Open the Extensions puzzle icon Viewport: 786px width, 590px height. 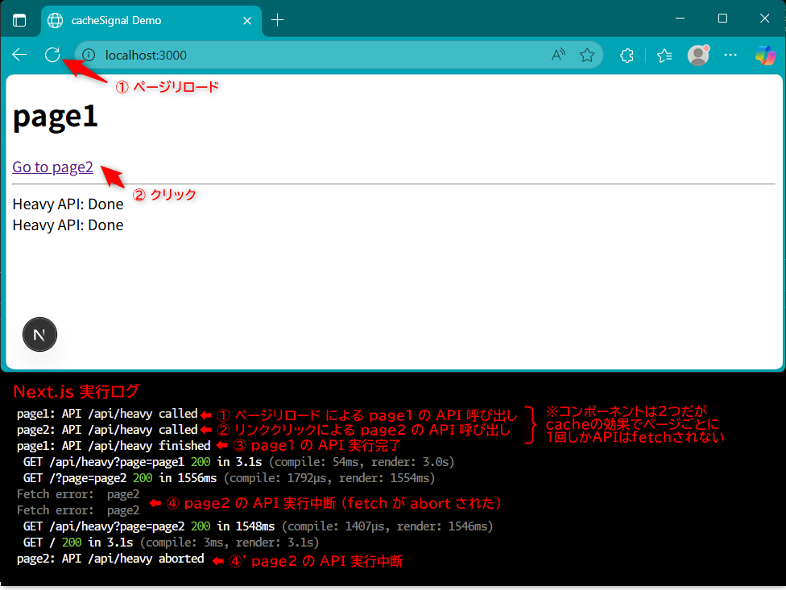click(x=627, y=55)
